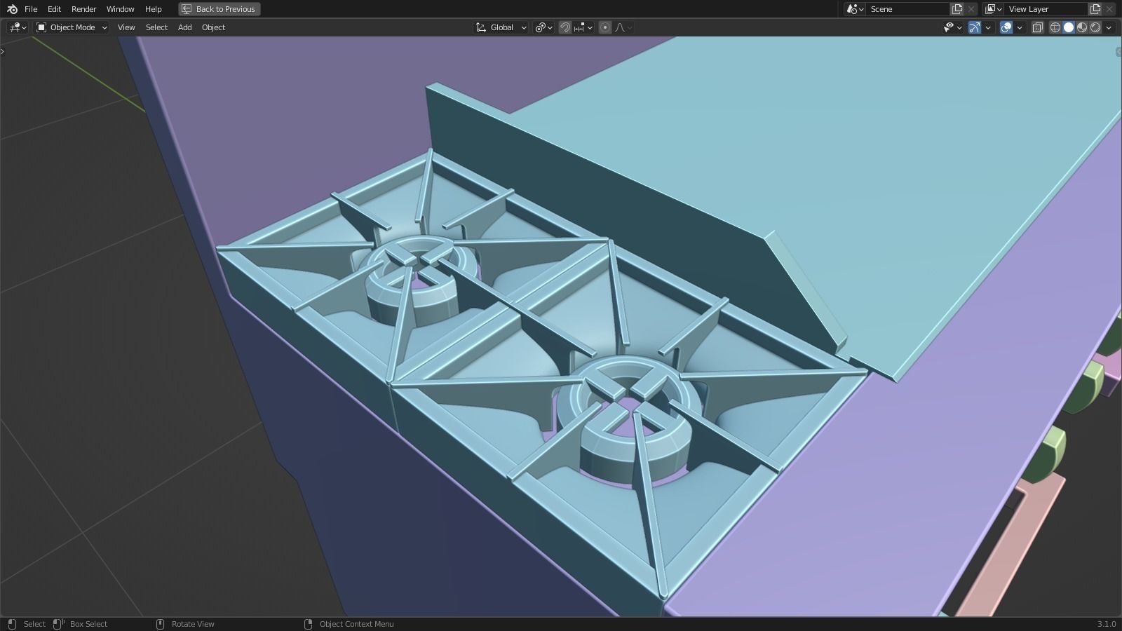Open the viewport View menu
Image resolution: width=1122 pixels, height=631 pixels.
126,27
